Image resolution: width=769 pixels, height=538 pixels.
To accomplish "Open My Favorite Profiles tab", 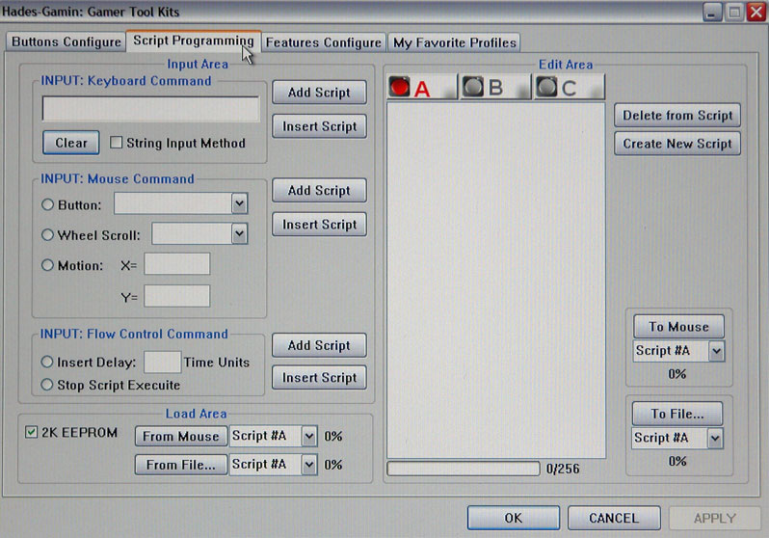I will pyautogui.click(x=455, y=42).
